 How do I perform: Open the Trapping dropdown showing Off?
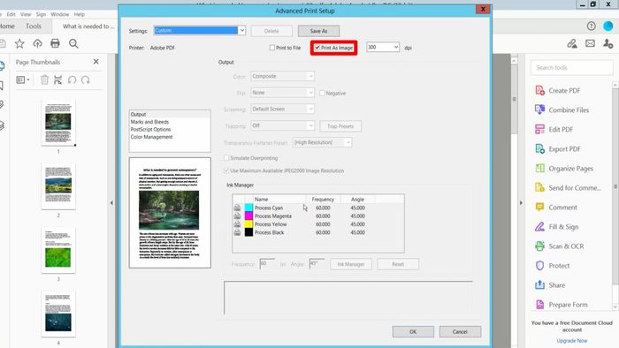[x=283, y=125]
